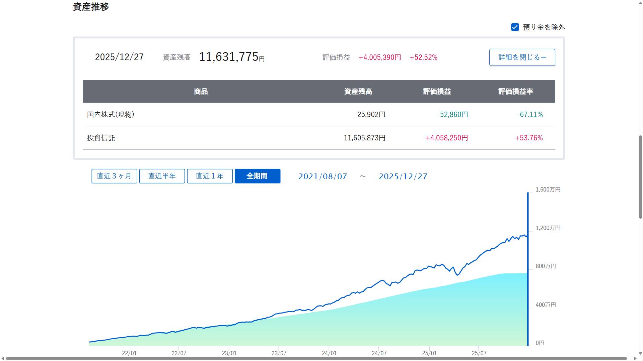Click the start date 2021/08/07
This screenshot has height=361, width=643.
coord(323,176)
